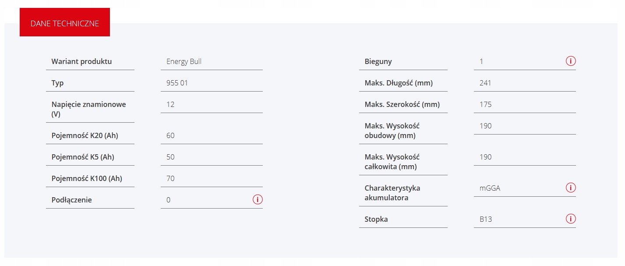Viewport: 625px width, 266px height.
Task: Click the info icon beside Stopka B13
Action: (x=571, y=219)
